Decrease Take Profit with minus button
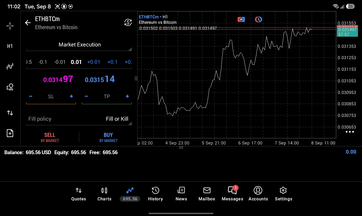Viewport: 362px width, 216px height. pos(86,96)
